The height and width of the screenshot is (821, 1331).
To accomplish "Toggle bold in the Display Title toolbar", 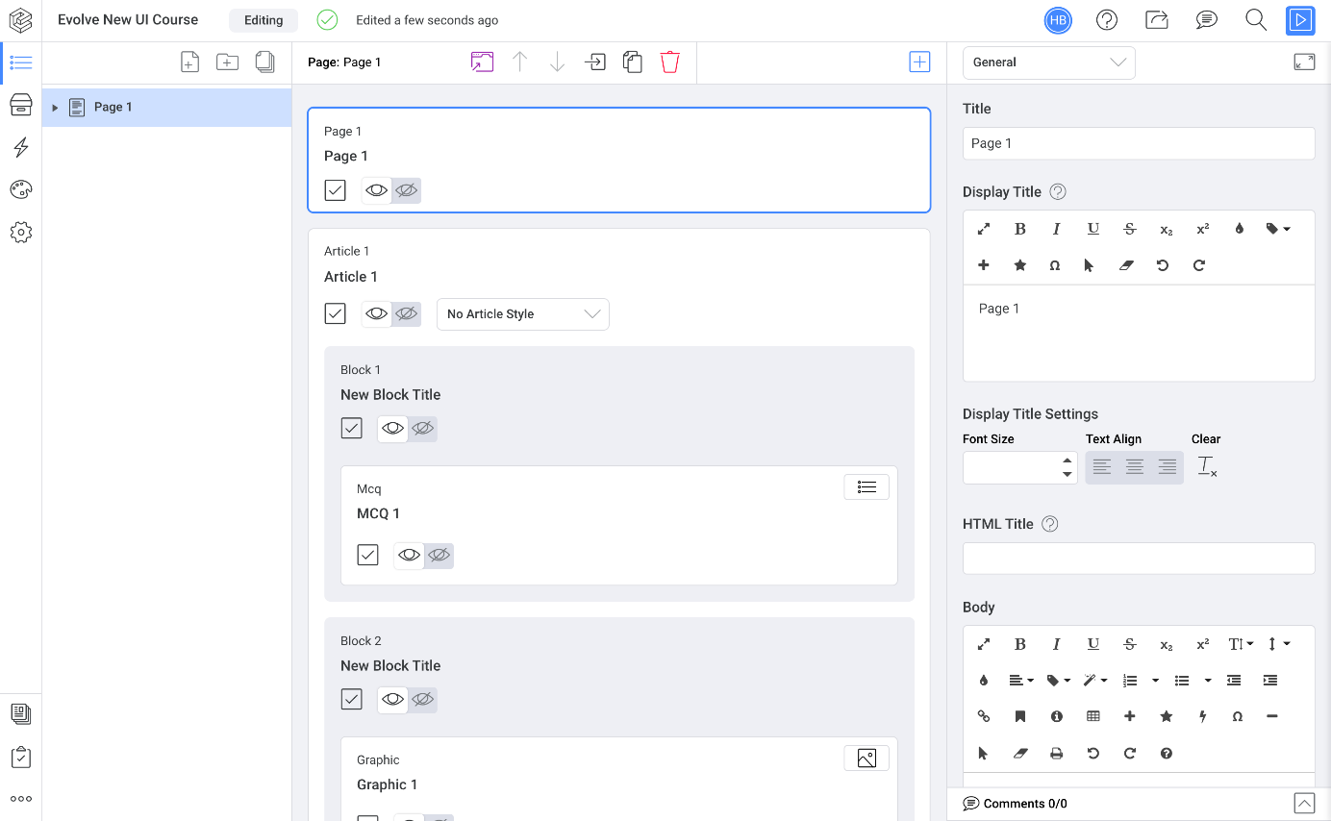I will [1019, 229].
